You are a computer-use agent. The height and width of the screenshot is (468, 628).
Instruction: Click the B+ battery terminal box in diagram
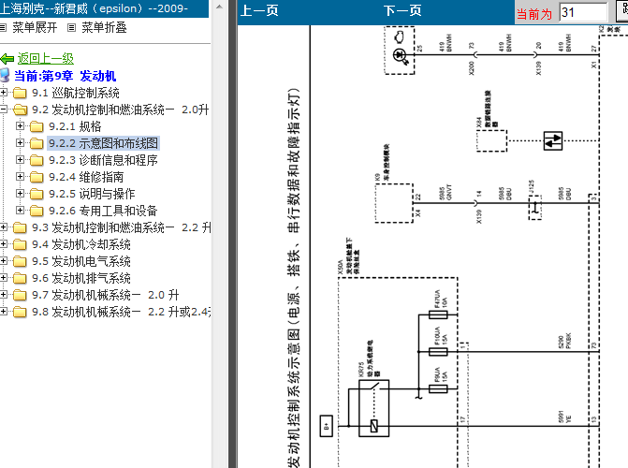coord(326,426)
